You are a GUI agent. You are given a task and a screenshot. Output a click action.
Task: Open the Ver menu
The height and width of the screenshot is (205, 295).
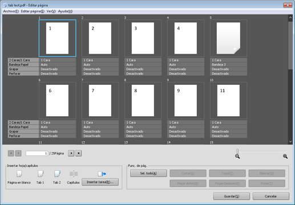click(x=51, y=11)
